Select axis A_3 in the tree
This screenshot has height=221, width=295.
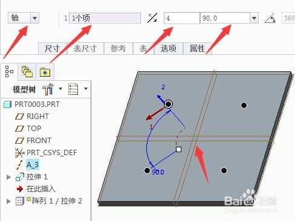(33, 165)
